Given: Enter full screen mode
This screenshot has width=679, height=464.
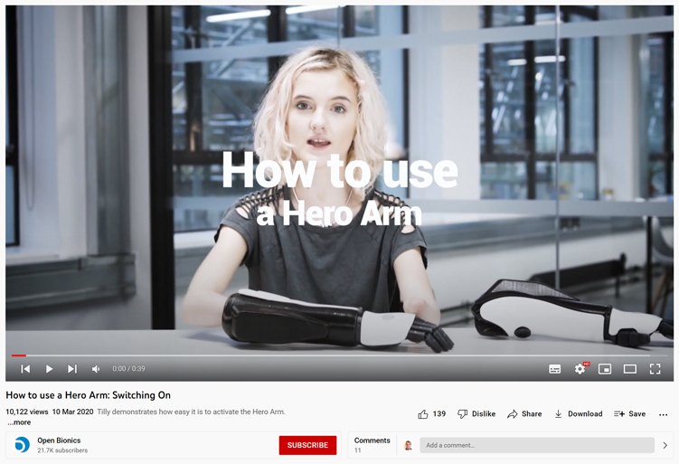Looking at the screenshot, I should [x=655, y=369].
